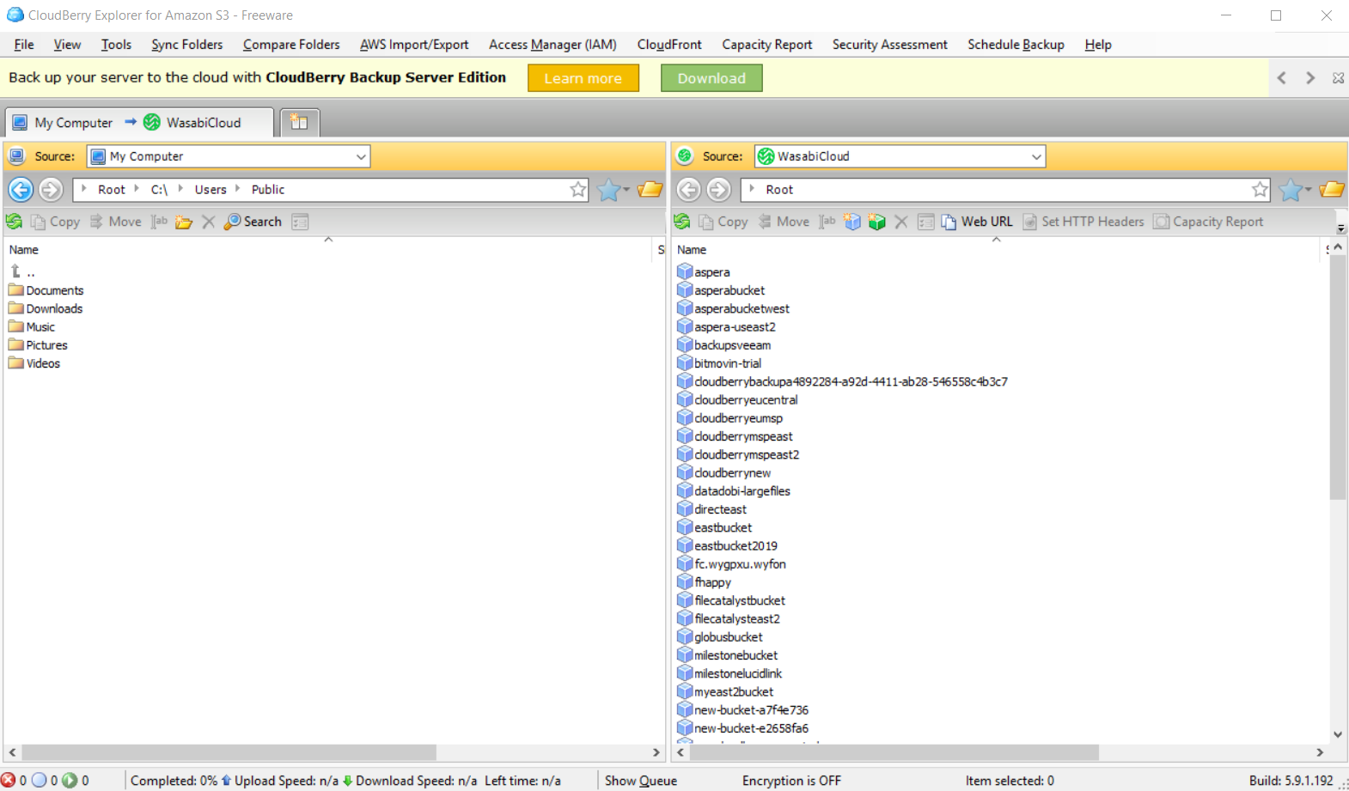Click the back arrow in left pane
Image resolution: width=1349 pixels, height=791 pixels.
pyautogui.click(x=21, y=189)
